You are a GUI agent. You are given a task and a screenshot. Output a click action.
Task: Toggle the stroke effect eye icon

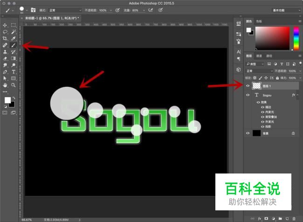[262, 107]
